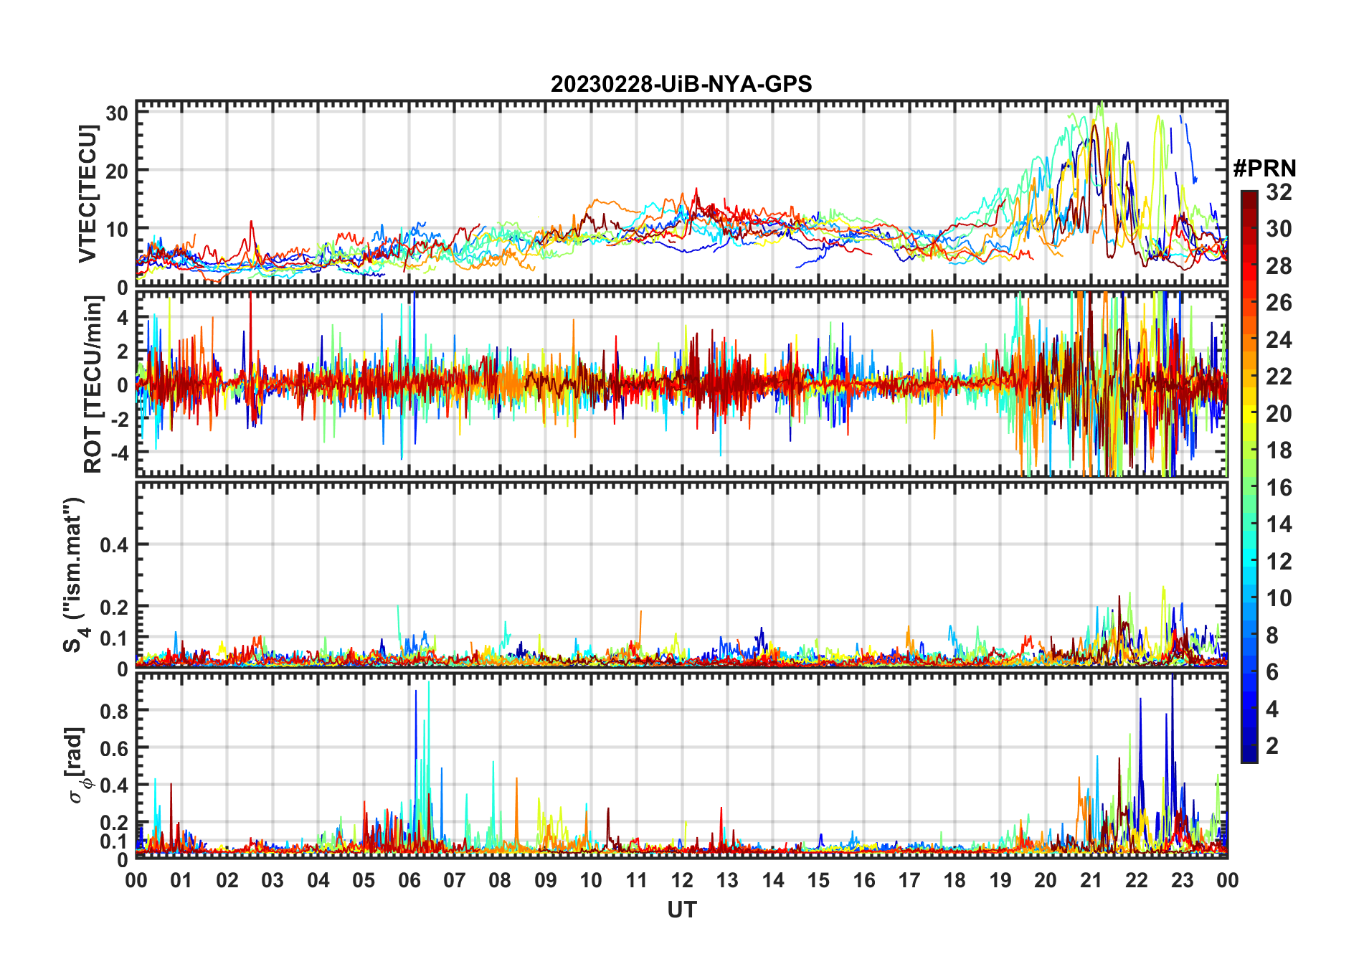Click x-axis hour tick "05"
Image resolution: width=1364 pixels, height=954 pixels.
pos(364,881)
